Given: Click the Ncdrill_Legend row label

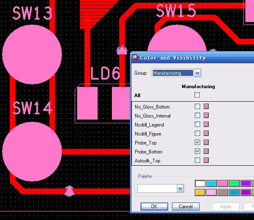Looking at the screenshot, I should [149, 125].
